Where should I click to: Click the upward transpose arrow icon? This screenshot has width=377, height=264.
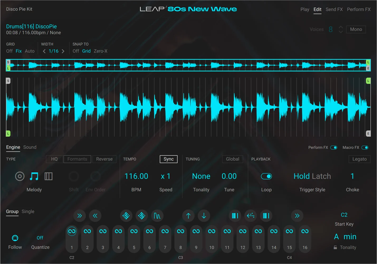coord(188,216)
